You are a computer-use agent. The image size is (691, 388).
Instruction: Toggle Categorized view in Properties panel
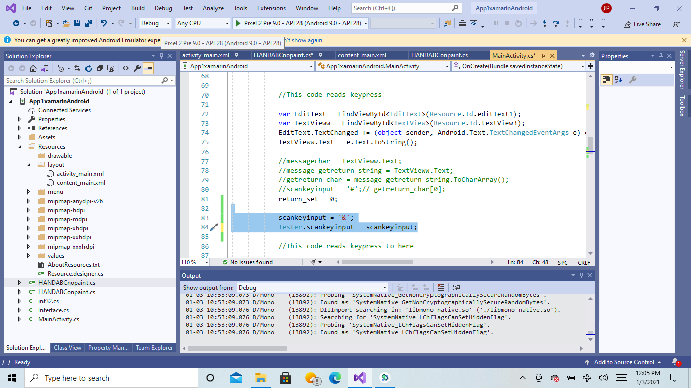606,80
